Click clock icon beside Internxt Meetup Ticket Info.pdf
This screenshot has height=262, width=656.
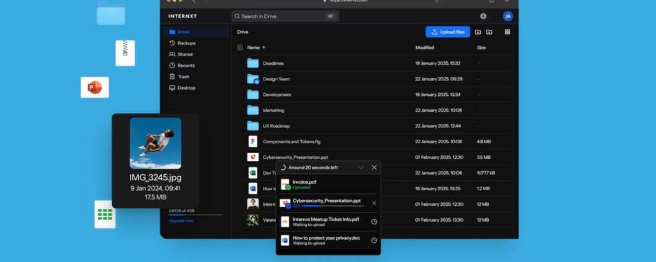pos(374,221)
